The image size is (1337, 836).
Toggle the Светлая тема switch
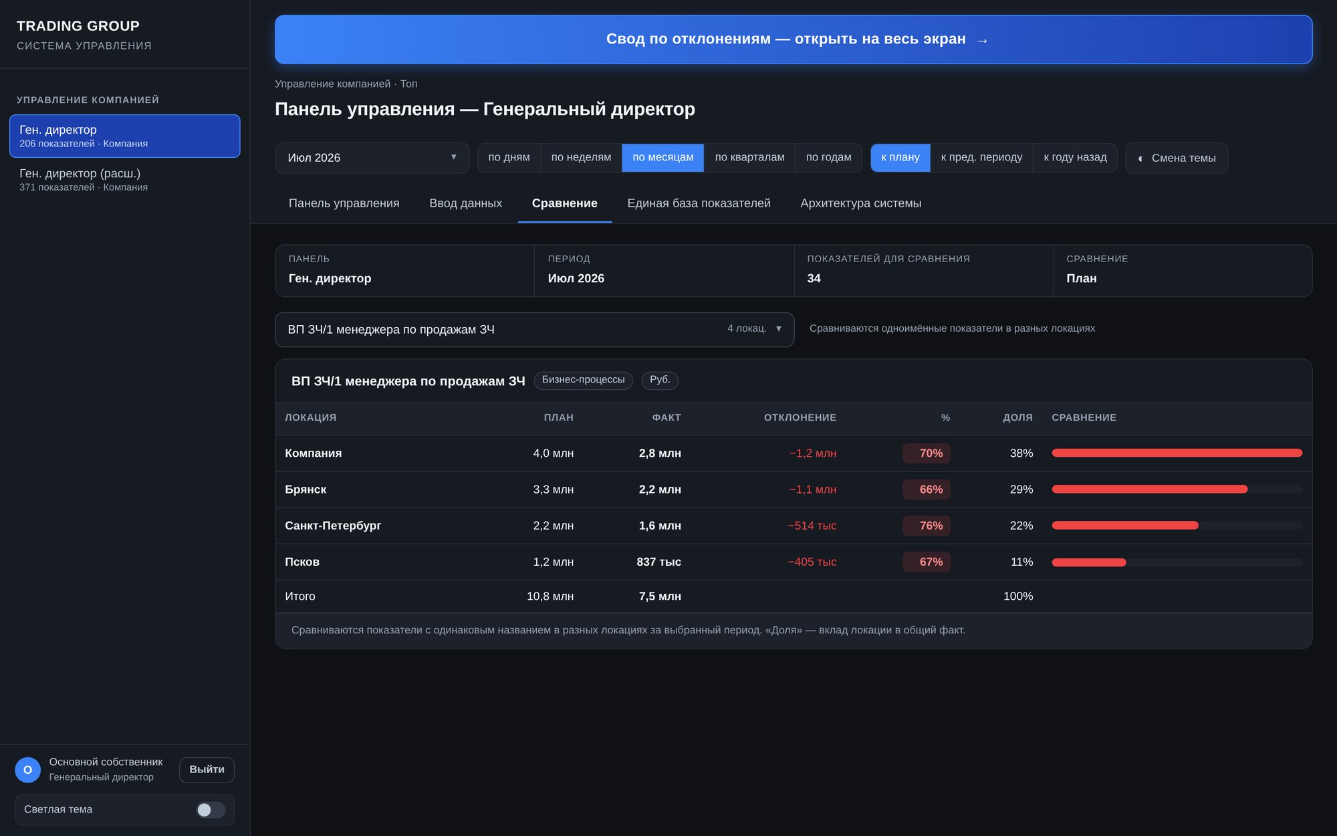click(x=210, y=810)
